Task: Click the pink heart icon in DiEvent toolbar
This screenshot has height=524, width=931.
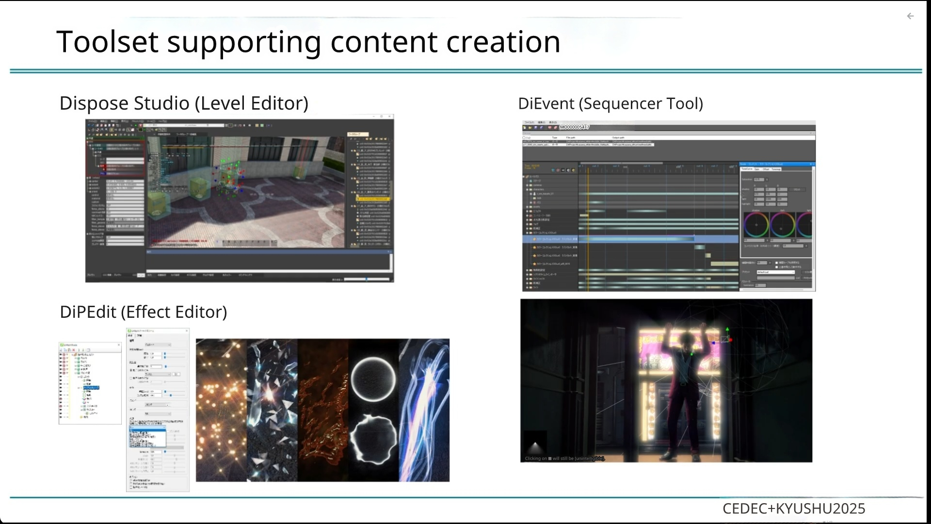Action: 550,128
